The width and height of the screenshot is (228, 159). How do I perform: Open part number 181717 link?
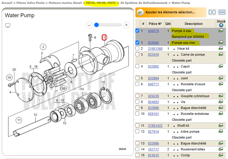pyautogui.click(x=153, y=149)
